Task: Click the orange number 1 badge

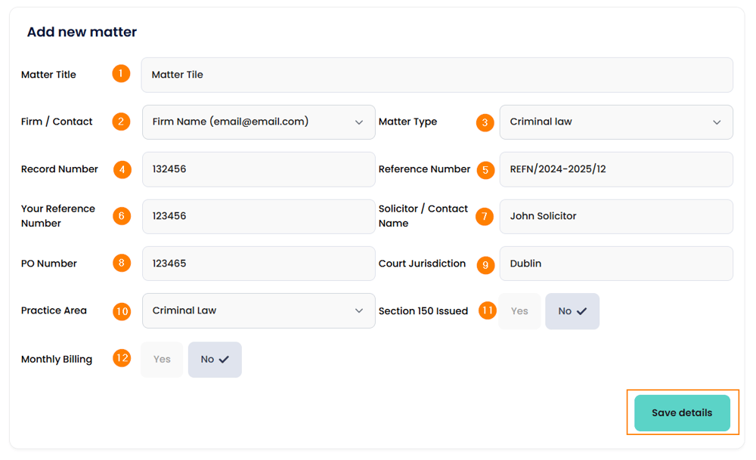Action: point(121,74)
